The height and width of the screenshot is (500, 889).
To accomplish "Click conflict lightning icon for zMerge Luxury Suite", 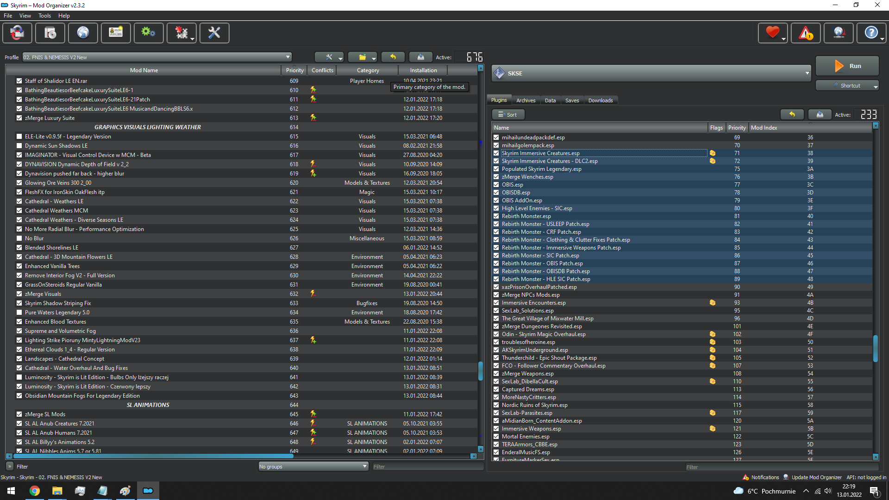I will [313, 118].
